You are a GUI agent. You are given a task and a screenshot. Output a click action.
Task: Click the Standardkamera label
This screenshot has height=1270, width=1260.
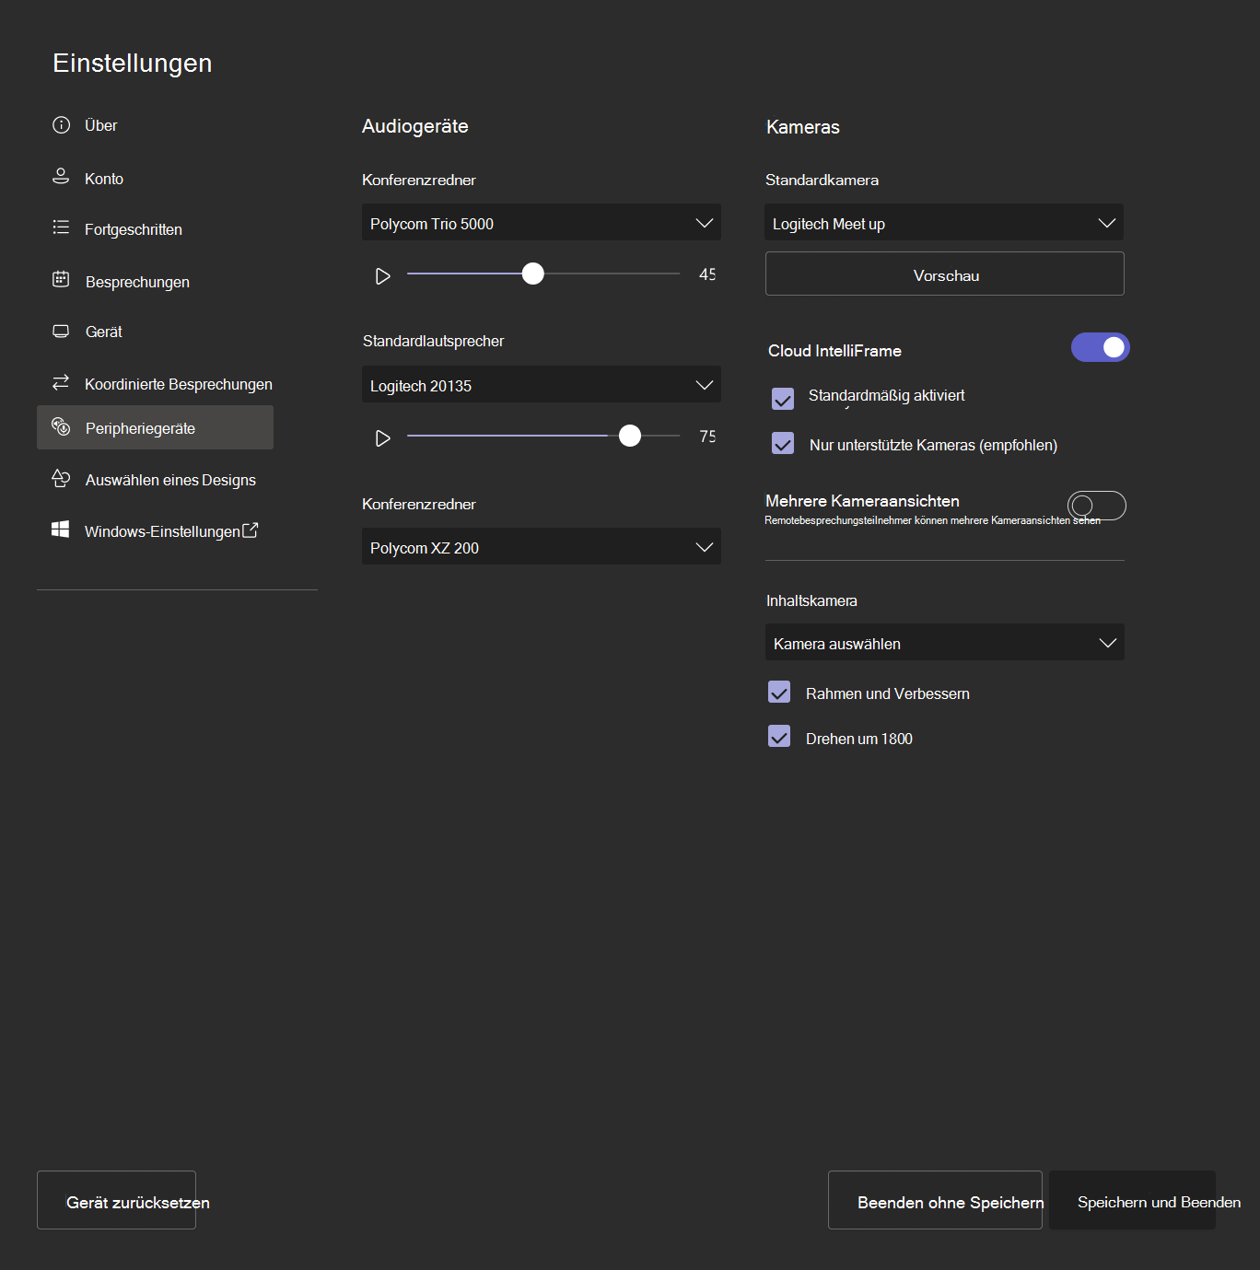[822, 180]
